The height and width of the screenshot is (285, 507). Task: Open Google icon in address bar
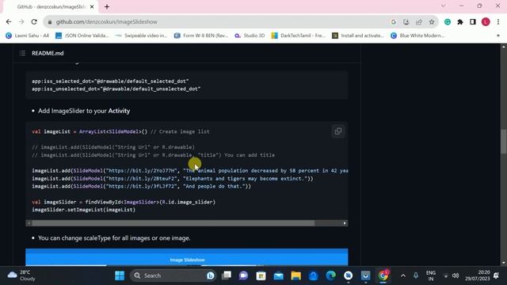coord(394,22)
